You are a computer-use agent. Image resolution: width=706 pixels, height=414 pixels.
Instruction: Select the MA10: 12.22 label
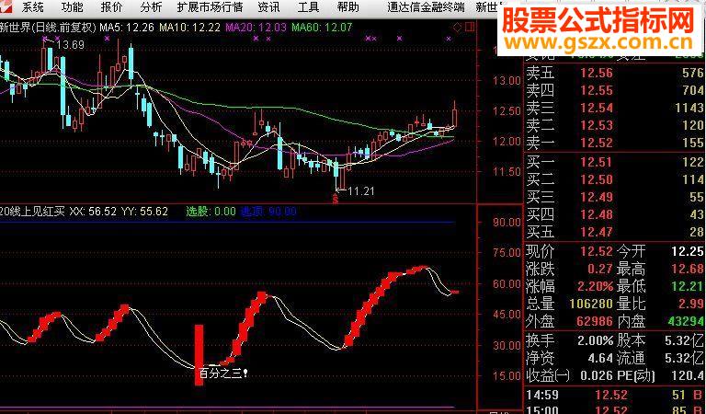(189, 28)
